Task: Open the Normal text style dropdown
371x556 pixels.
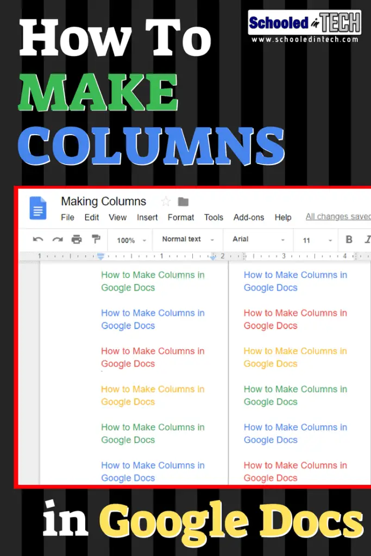Action: [x=188, y=239]
